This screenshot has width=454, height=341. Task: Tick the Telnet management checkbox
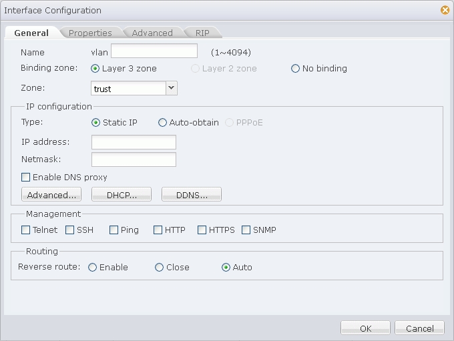26,230
